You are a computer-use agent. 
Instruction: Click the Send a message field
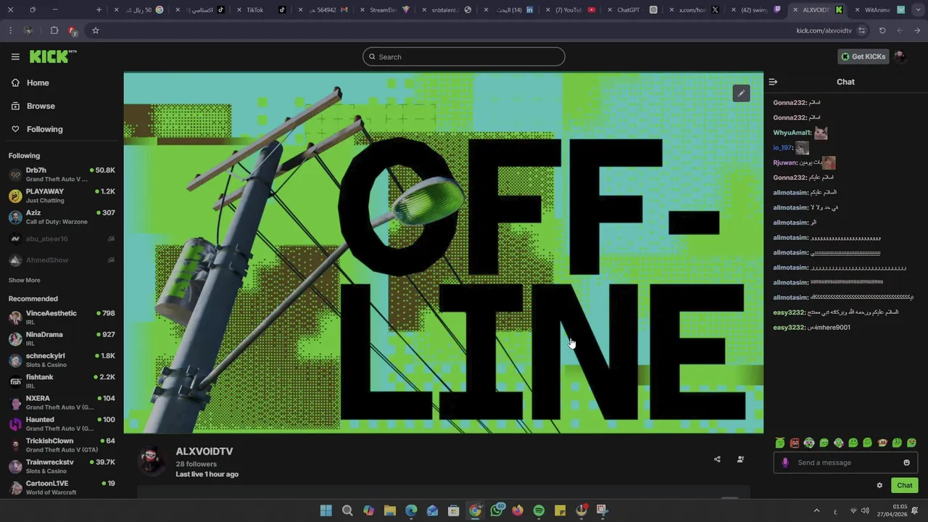point(846,463)
